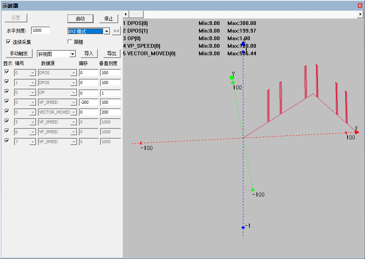Screen dimensions: 365x259
Task: Toggle the 连续采集 continuous capture checkbox
Action: (8, 42)
